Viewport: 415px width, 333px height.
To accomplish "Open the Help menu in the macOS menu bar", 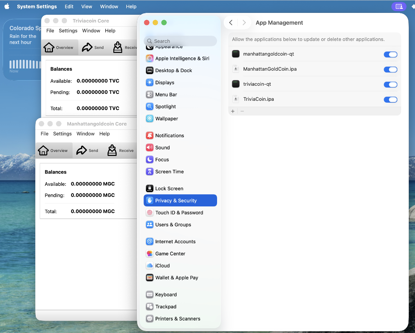I will (131, 7).
